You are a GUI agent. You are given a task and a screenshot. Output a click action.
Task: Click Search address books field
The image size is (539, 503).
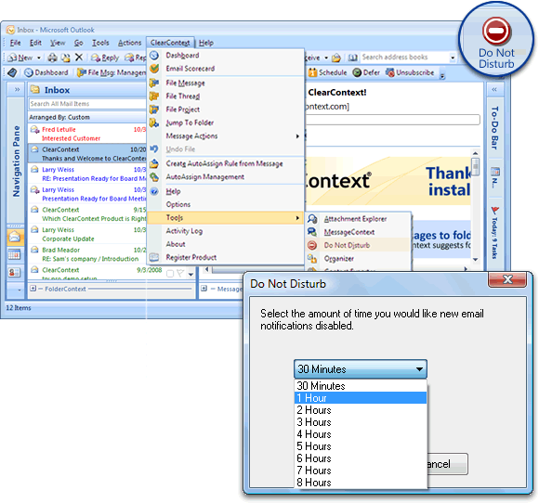click(x=404, y=58)
